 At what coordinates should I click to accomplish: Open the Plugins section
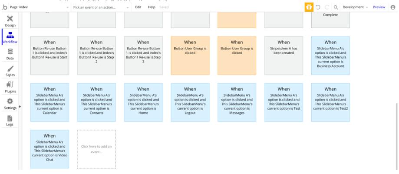coord(10,87)
